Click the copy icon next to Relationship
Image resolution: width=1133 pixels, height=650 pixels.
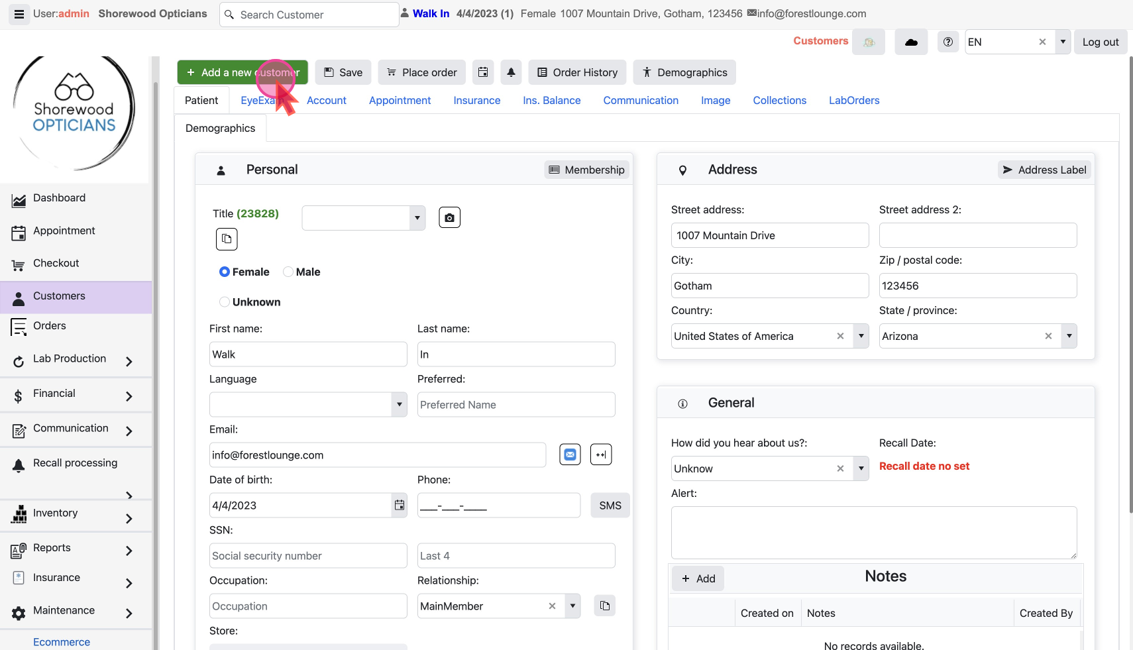[604, 606]
